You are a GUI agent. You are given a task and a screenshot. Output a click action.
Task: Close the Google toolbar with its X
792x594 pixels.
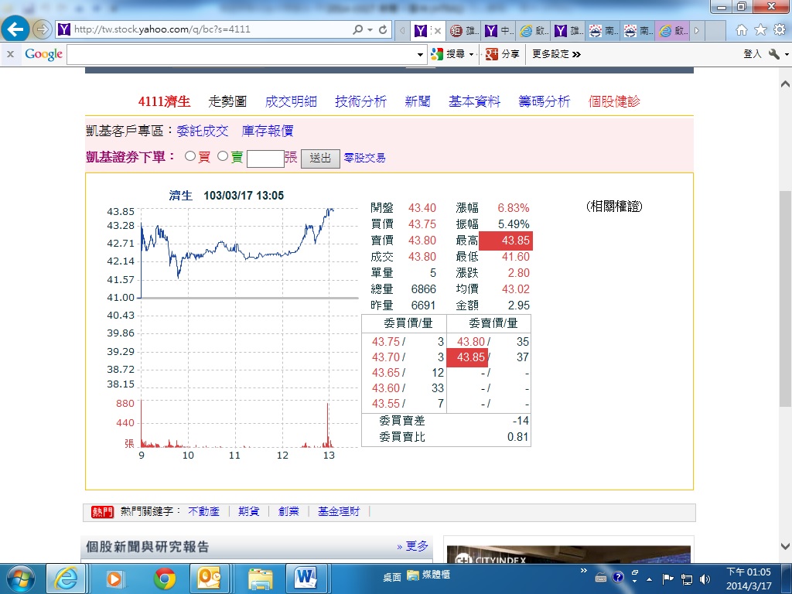(10, 53)
